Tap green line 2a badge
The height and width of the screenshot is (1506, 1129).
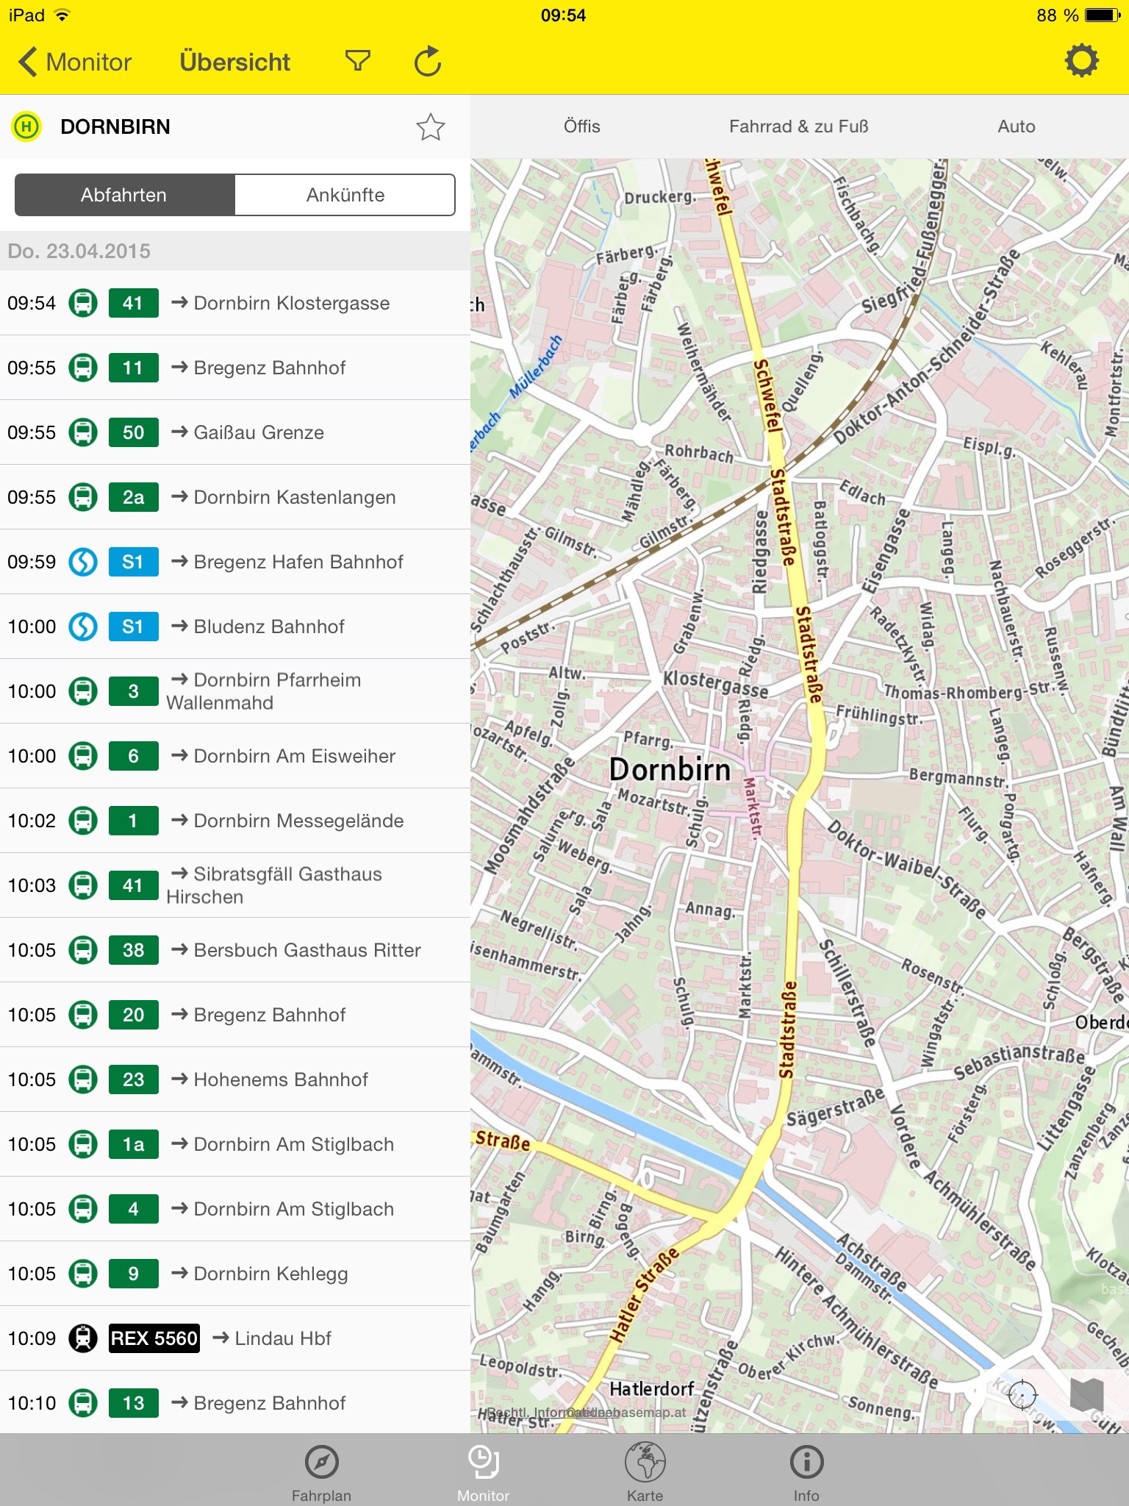133,497
